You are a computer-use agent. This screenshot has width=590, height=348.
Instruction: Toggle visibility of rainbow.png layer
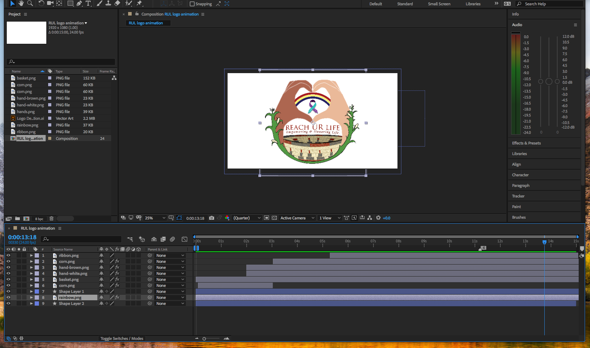(8, 297)
